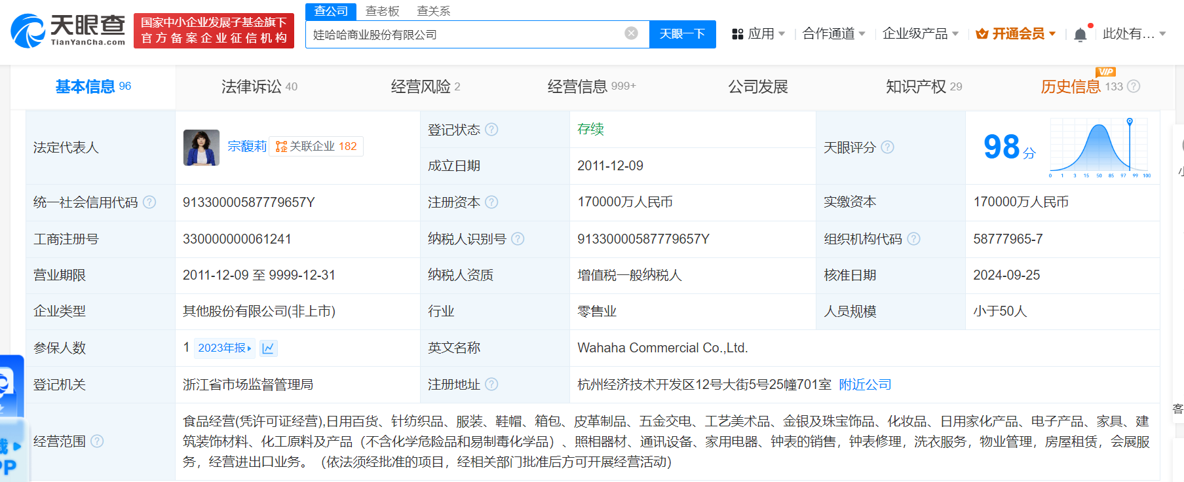Click the credit code 91330000587779657Y value
1184x482 pixels.
pos(249,202)
